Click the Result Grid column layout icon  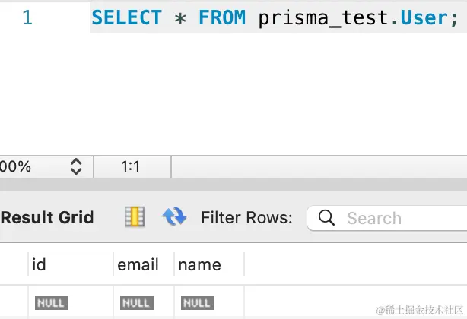pos(135,216)
